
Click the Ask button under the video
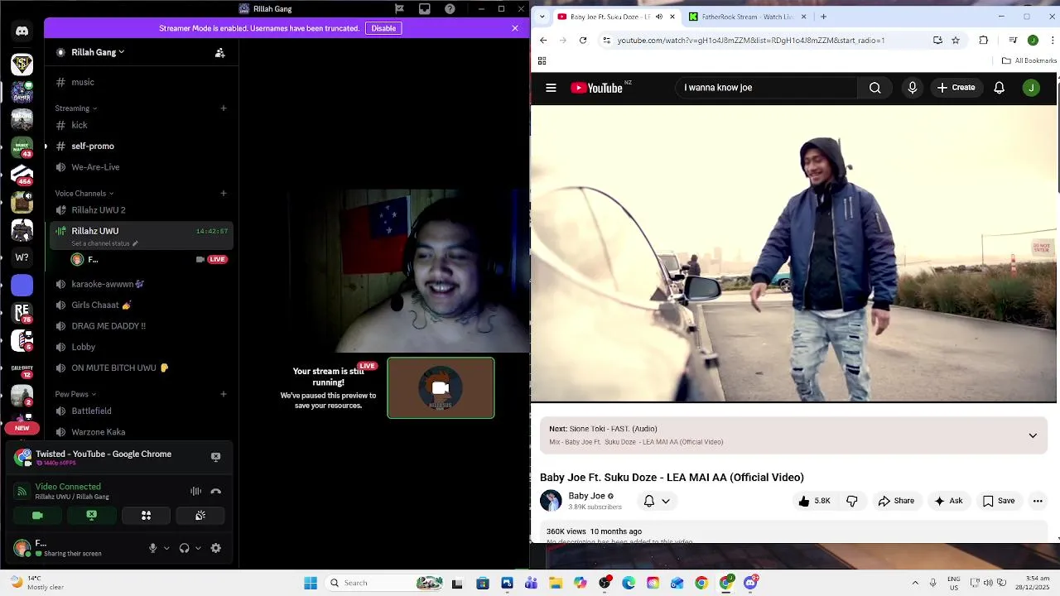click(948, 501)
